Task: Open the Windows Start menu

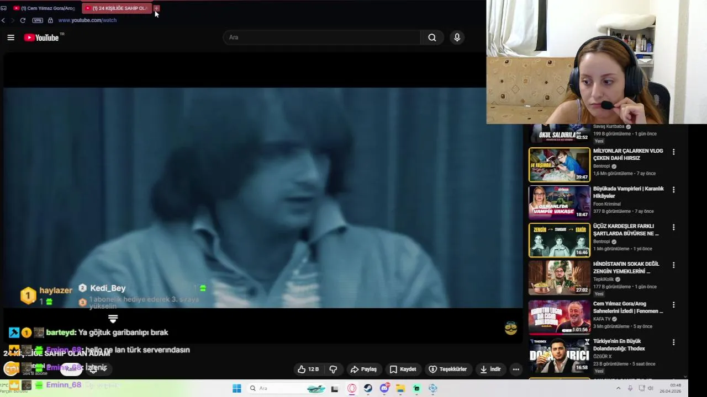Action: click(237, 388)
